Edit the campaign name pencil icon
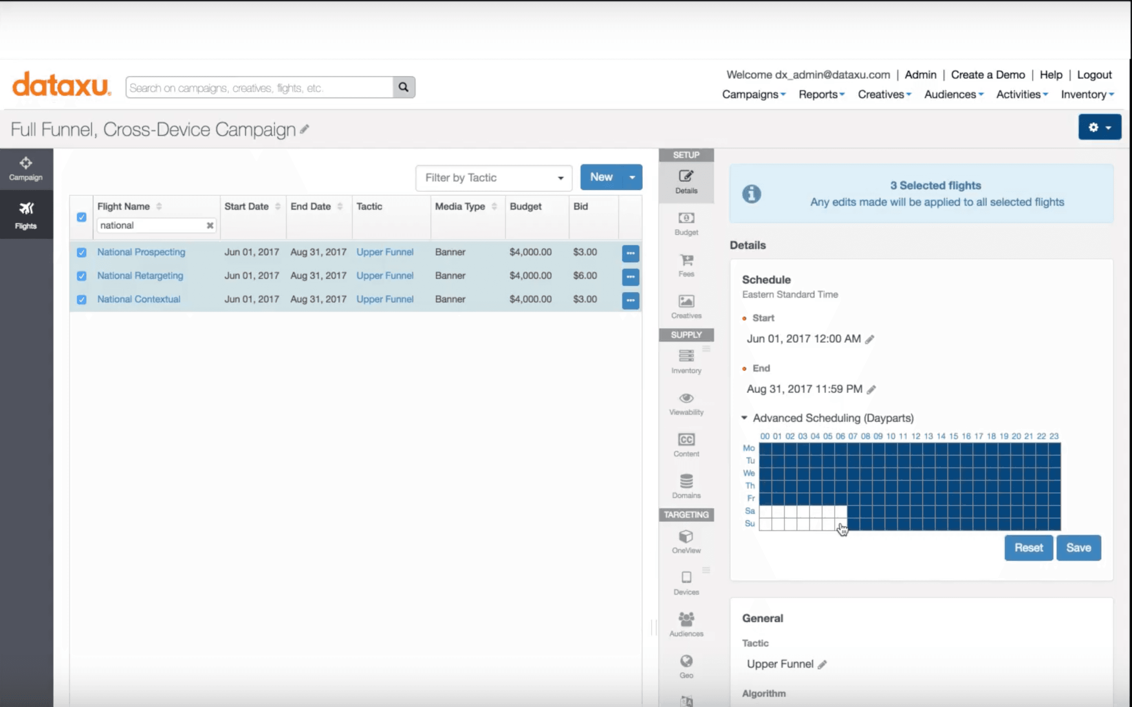Image resolution: width=1132 pixels, height=707 pixels. pos(304,129)
